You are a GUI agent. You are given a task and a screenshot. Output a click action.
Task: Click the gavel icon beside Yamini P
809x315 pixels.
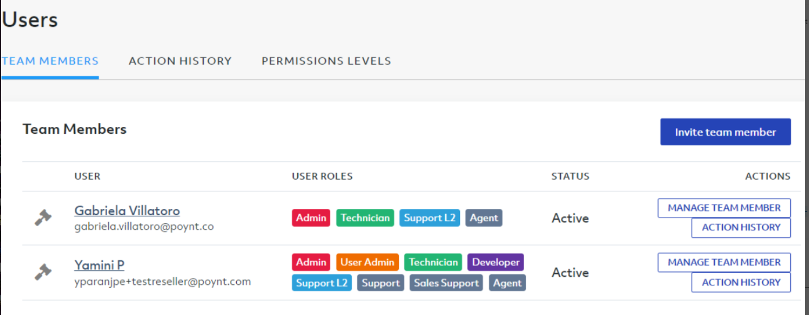pos(43,272)
